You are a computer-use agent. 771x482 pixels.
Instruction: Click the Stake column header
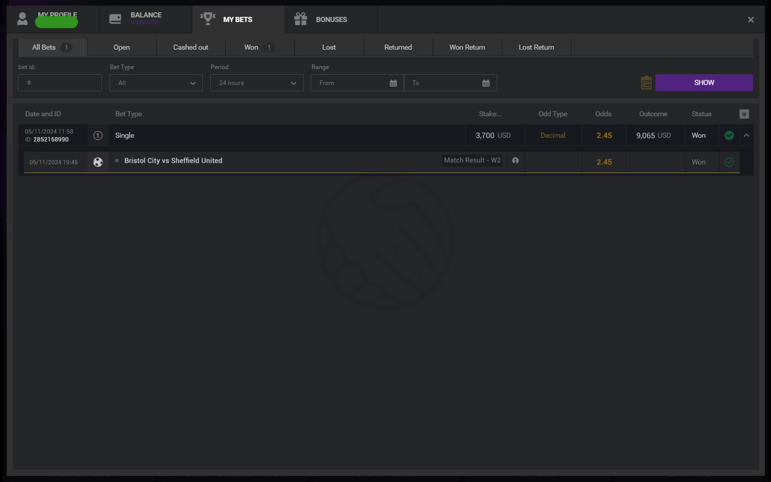(490, 114)
